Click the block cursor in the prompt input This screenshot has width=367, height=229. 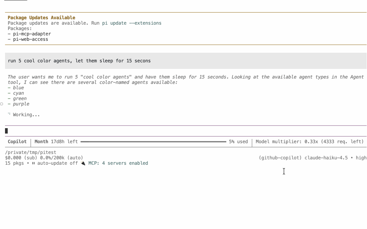[6, 131]
